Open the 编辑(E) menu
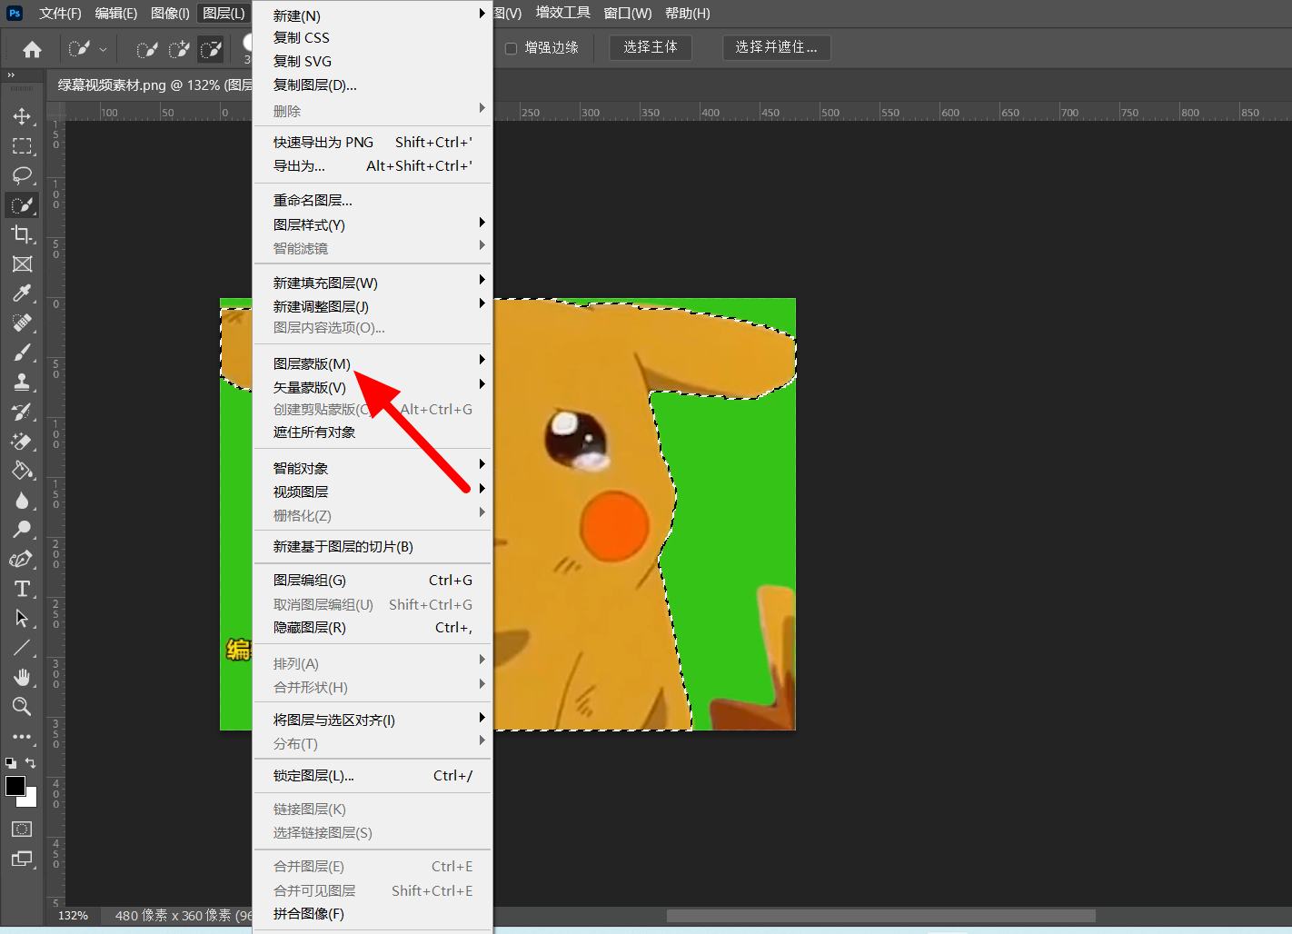The image size is (1292, 934). [x=116, y=13]
